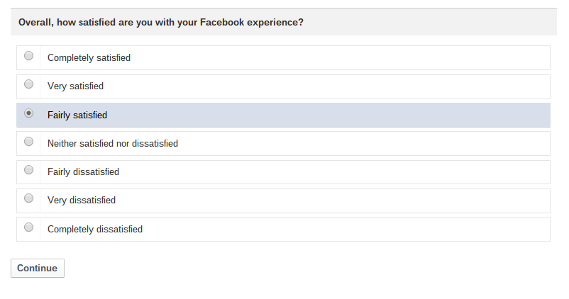Click the highlighted "Fairly satisfied" label text
Viewport: 569px width, 299px height.
(x=77, y=115)
